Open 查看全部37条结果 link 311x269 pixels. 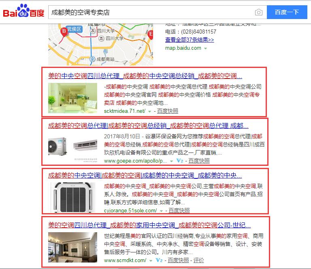pyautogui.click(x=190, y=40)
